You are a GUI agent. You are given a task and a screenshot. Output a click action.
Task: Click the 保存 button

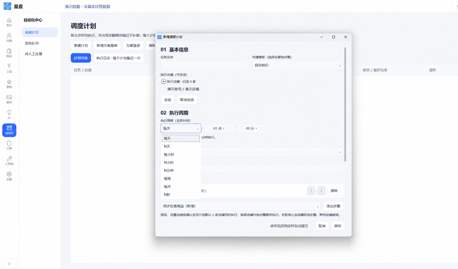[x=338, y=226]
